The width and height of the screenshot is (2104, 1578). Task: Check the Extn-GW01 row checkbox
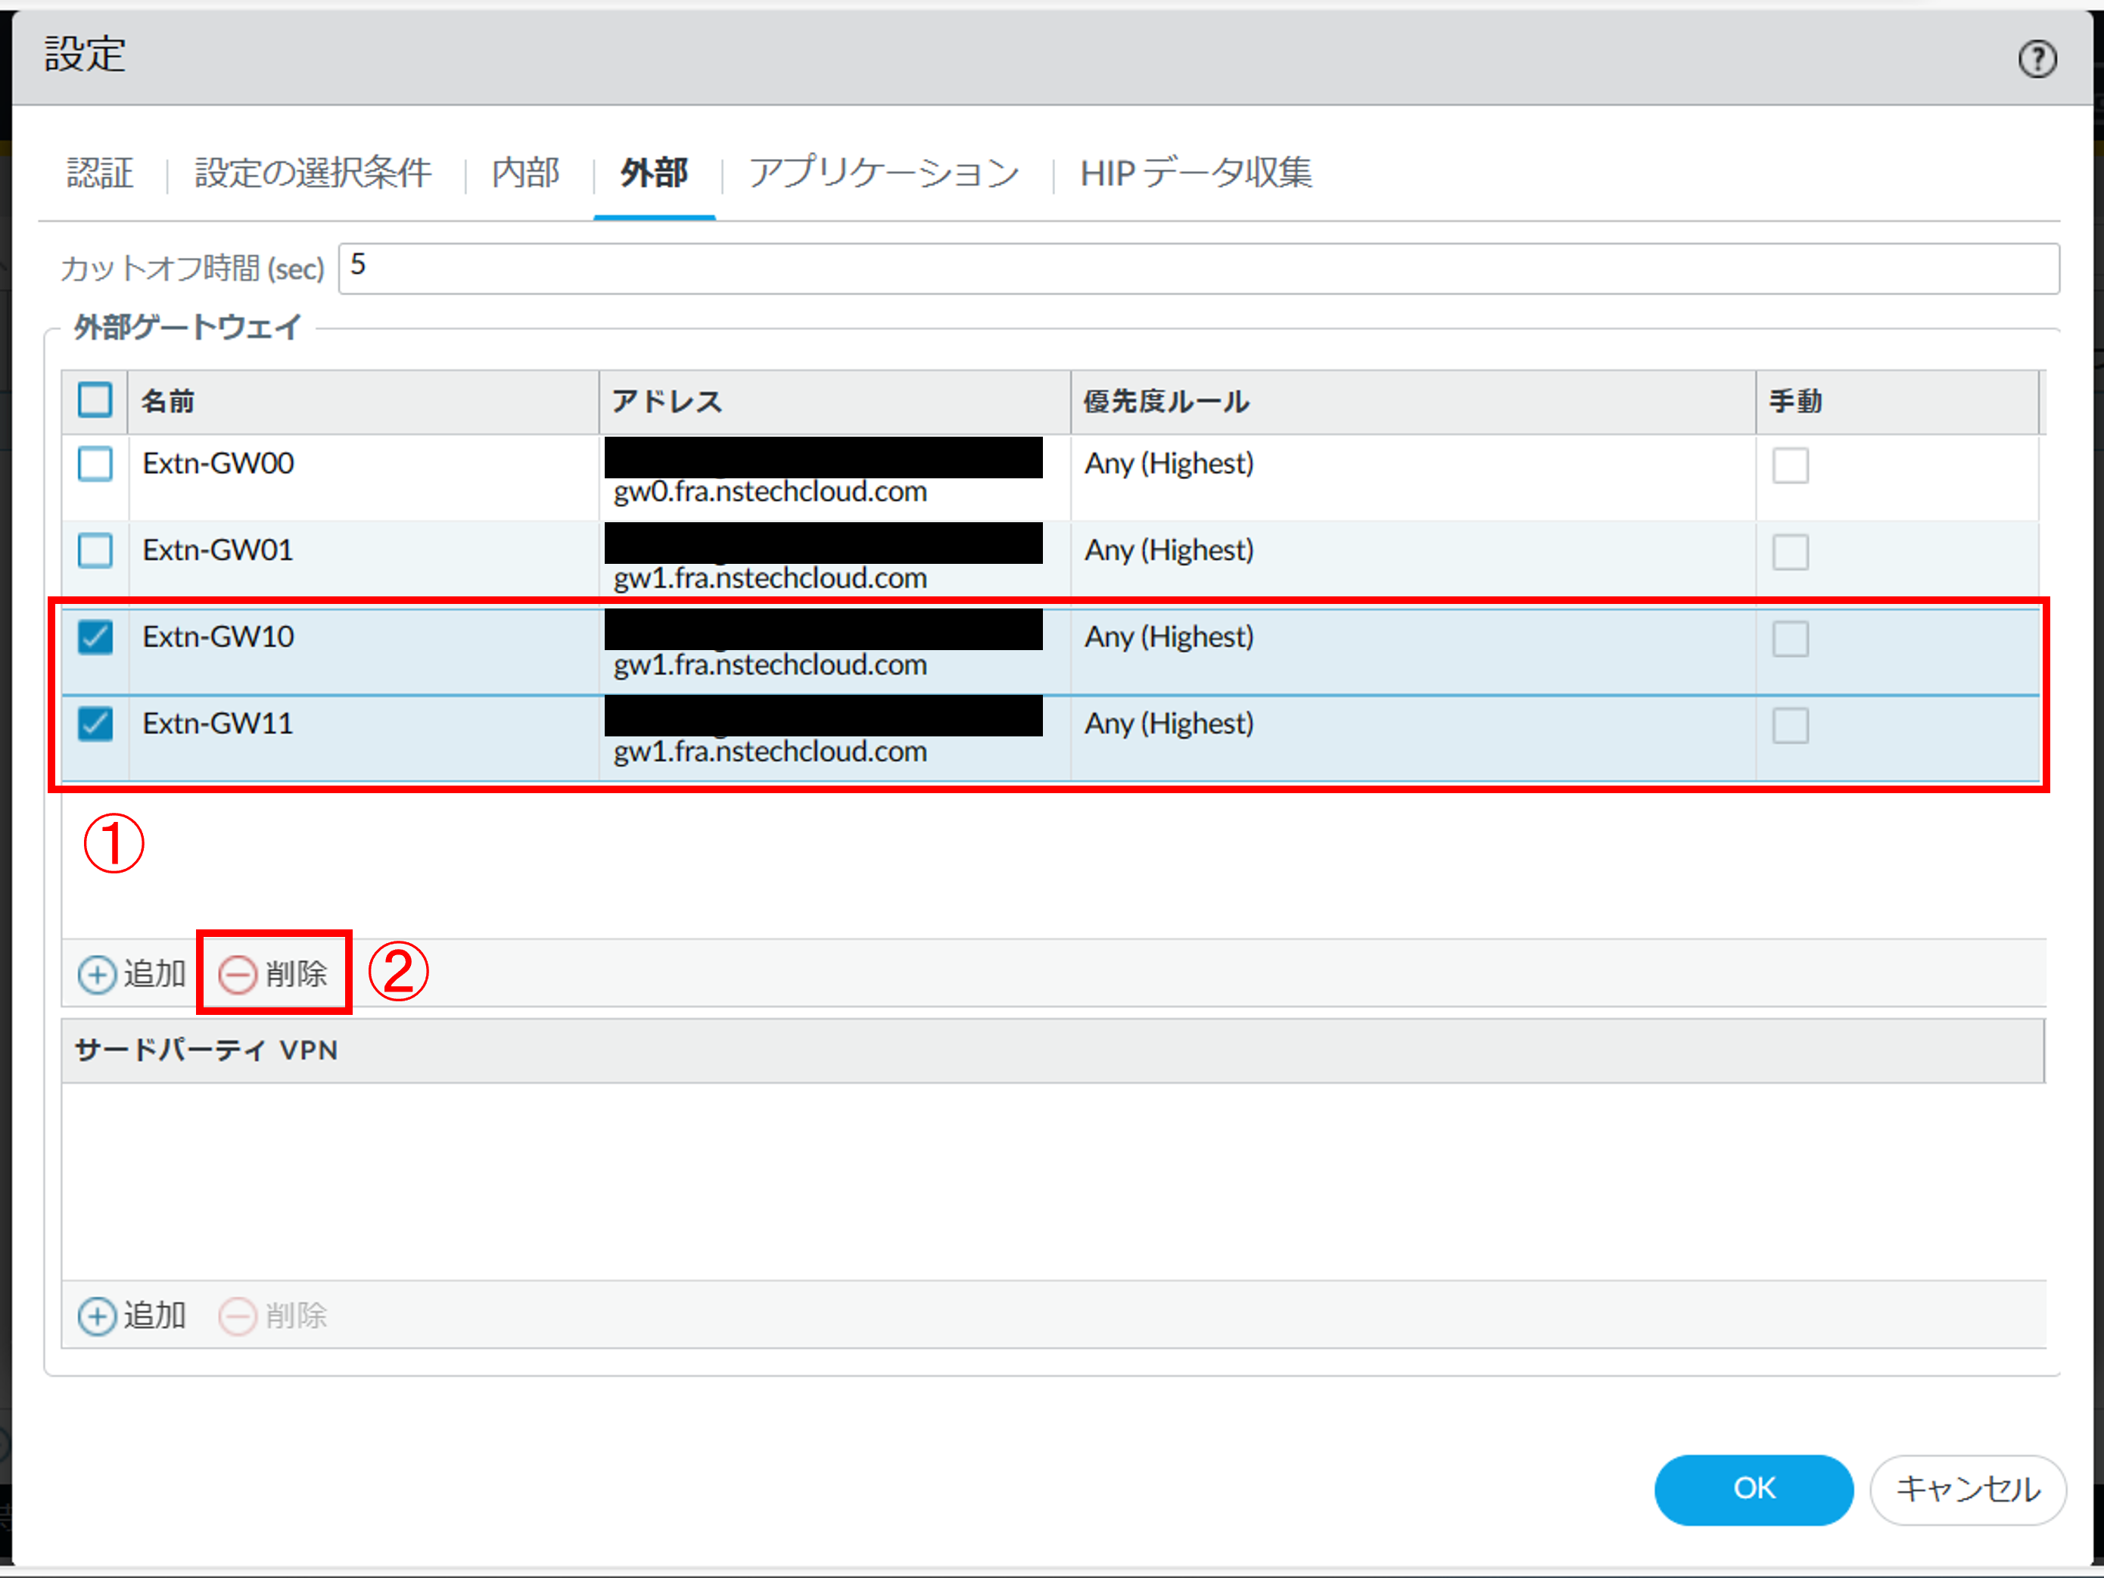[95, 551]
